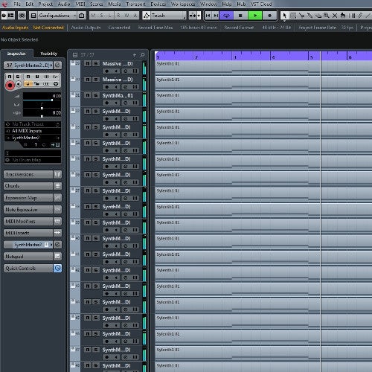Select Audio Inputs Not Connected status text
The height and width of the screenshot is (372, 372).
click(33, 28)
